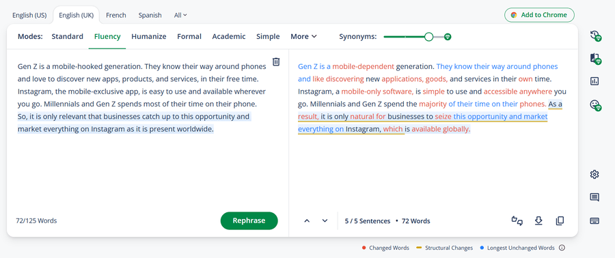Open the feedback message icon
This screenshot has width=615, height=258.
(x=594, y=197)
